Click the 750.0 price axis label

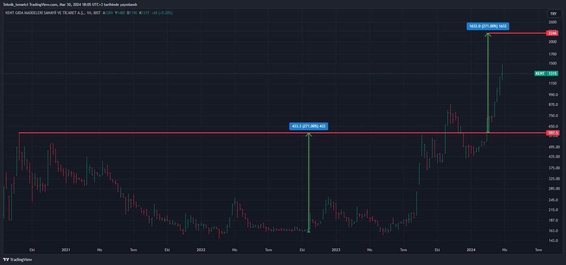pos(553,116)
